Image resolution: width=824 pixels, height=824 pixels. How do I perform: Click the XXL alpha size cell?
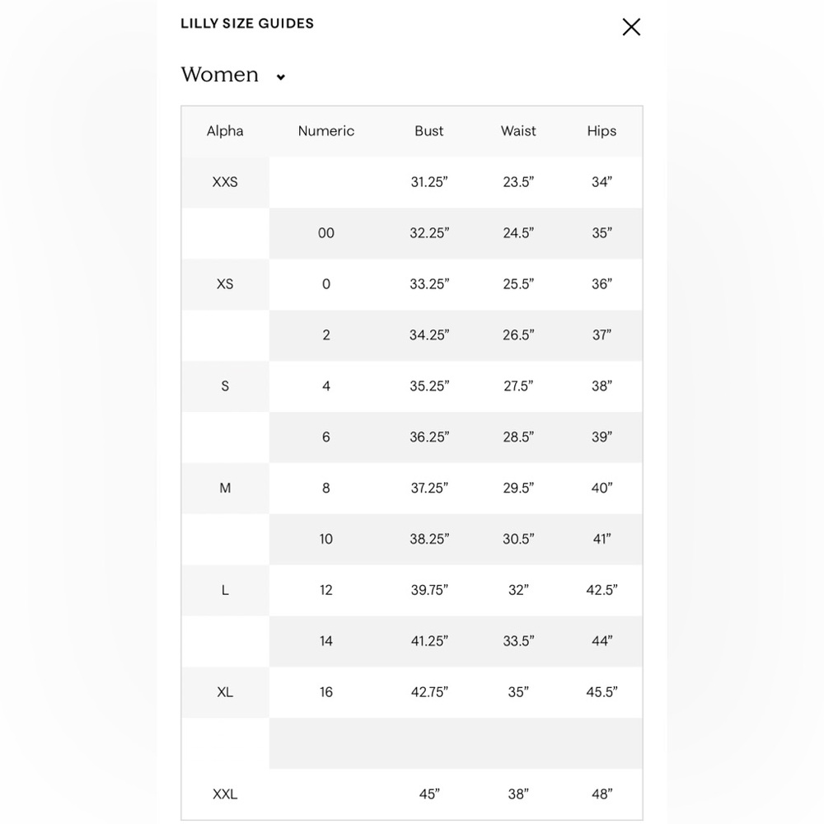[225, 794]
